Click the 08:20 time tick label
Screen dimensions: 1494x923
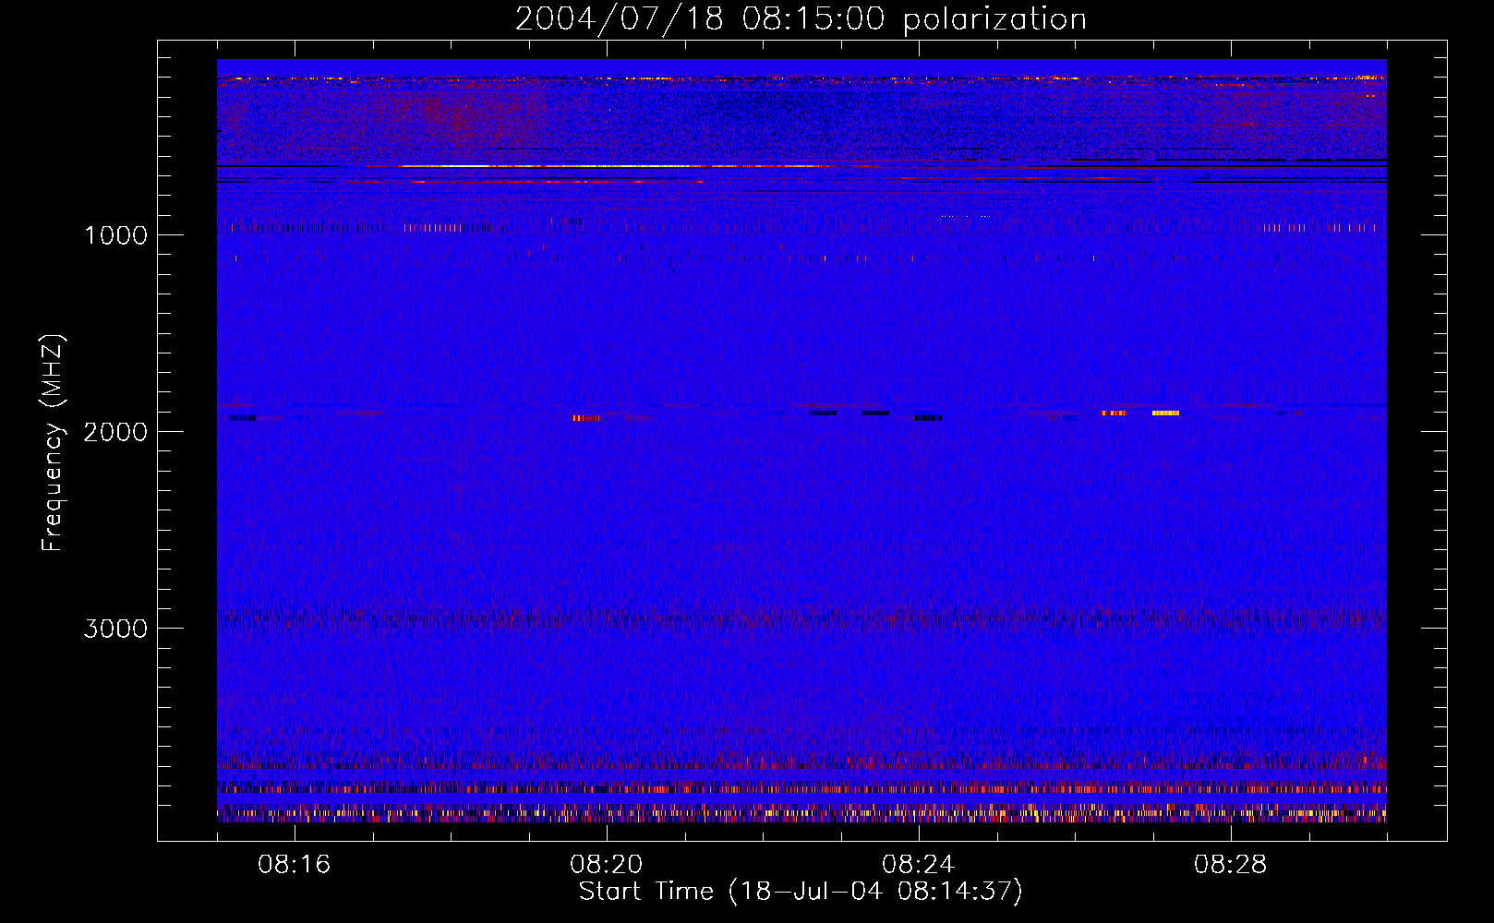tap(607, 865)
